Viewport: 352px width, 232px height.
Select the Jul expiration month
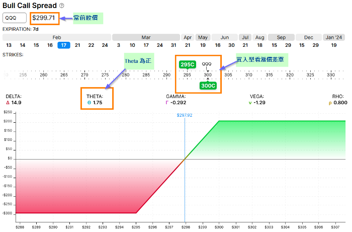pyautogui.click(x=245, y=37)
